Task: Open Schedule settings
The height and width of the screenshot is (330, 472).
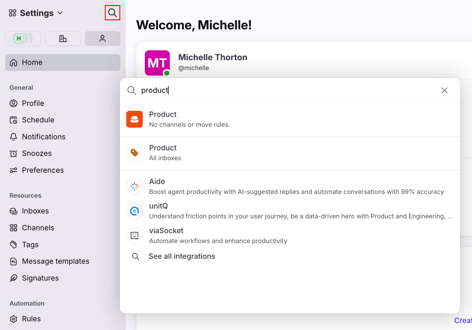Action: pyautogui.click(x=38, y=120)
